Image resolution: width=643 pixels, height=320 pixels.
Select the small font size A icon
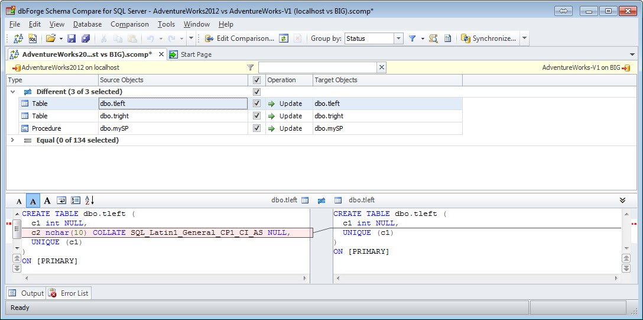coord(20,201)
